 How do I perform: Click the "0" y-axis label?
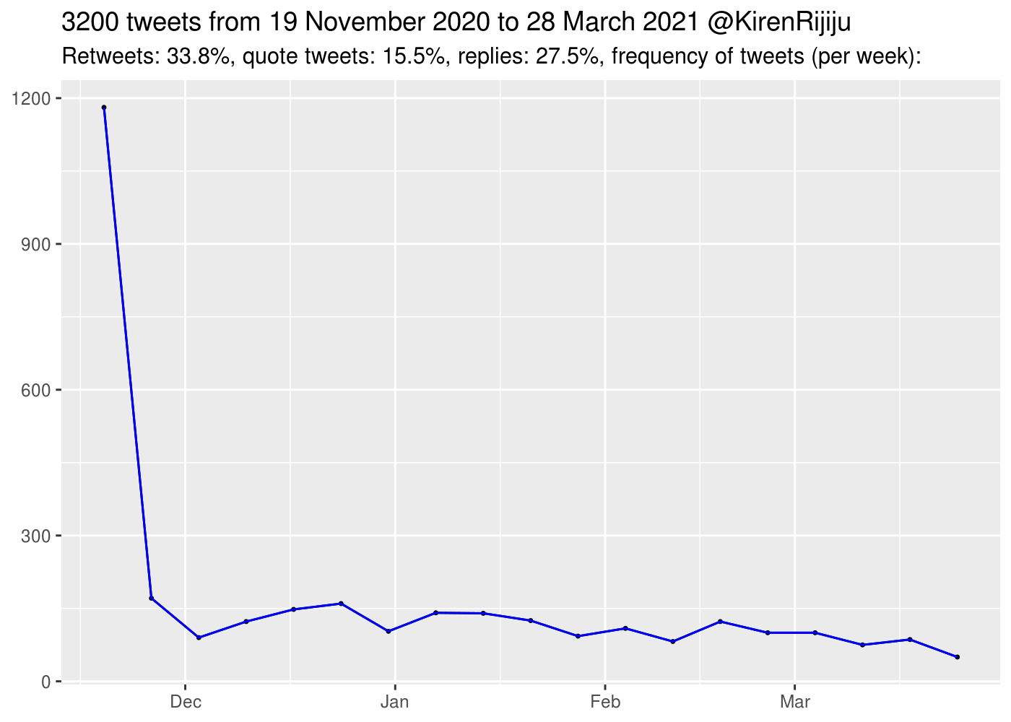[x=45, y=682]
